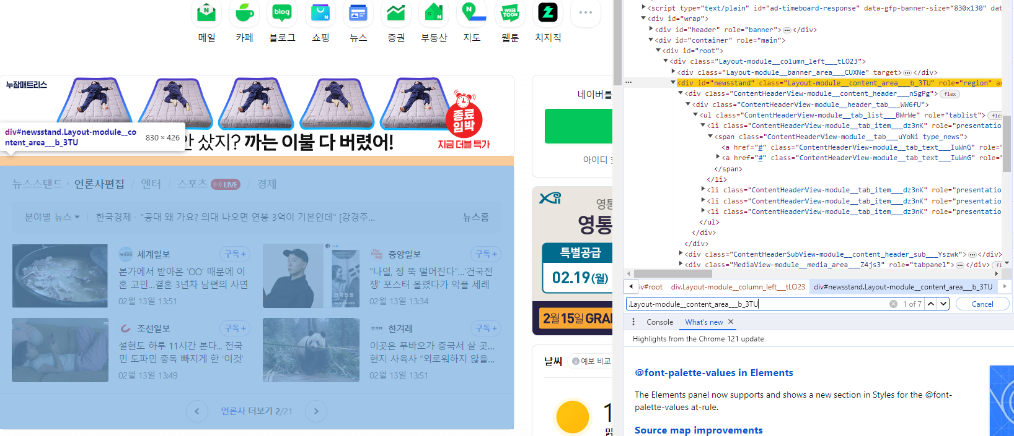Viewport: 1014px width, 436px height.
Task: Open the Console drawer tab
Action: tap(659, 322)
